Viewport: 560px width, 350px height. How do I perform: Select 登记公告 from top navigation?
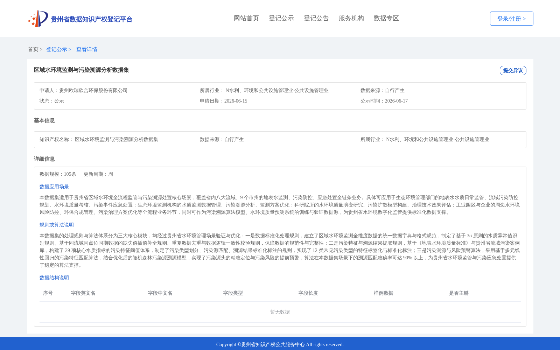coord(316,18)
